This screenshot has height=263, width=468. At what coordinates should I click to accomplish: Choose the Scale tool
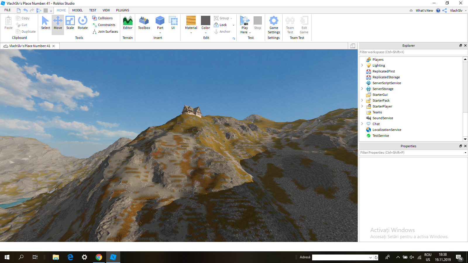[70, 23]
